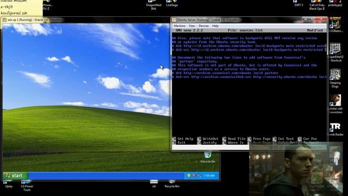The height and width of the screenshot is (196, 348).
Task: Select the LG Power Tools desktop icon
Action: click(27, 185)
